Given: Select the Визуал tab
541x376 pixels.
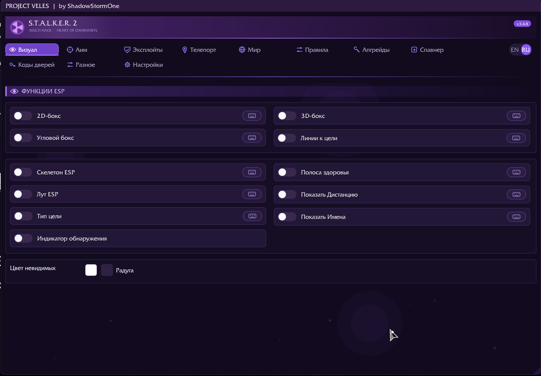Looking at the screenshot, I should click(32, 49).
